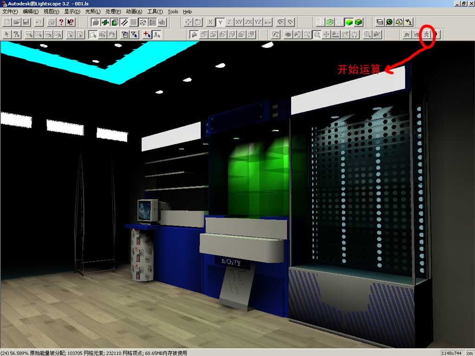The image size is (475, 356).
Task: Select the arrow Select tool
Action: click(6, 34)
